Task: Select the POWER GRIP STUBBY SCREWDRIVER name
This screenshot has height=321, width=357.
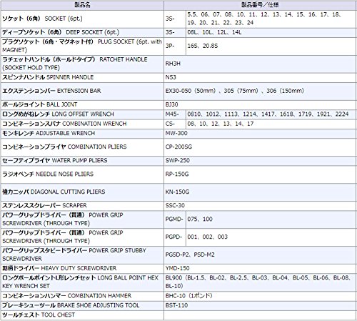Action: click(x=82, y=255)
